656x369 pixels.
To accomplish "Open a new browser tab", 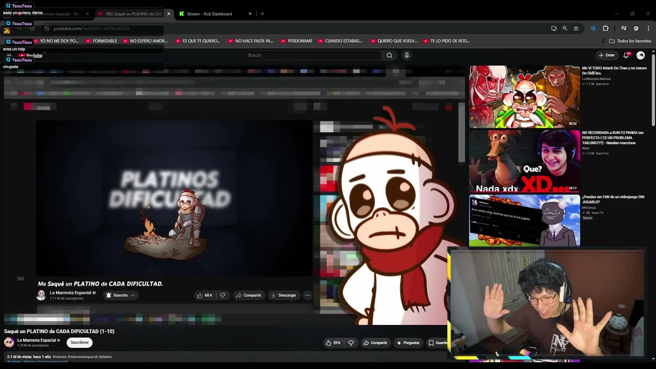I will click(262, 14).
